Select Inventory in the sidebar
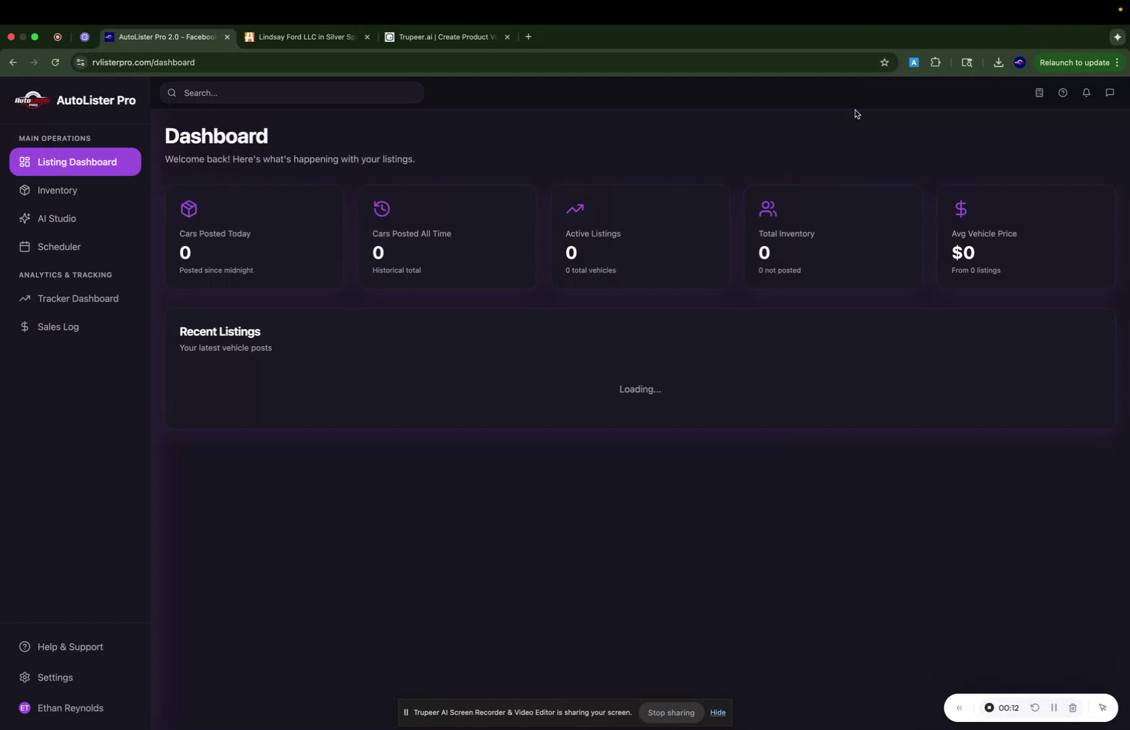The image size is (1130, 730). [56, 190]
